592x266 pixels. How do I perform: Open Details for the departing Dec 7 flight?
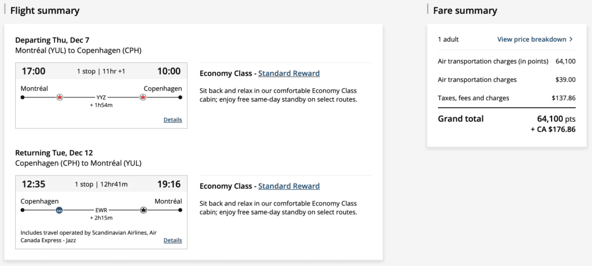[172, 120]
